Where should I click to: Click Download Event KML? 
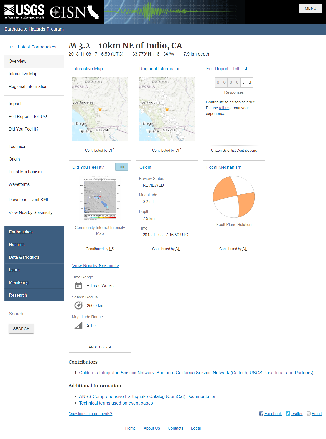[x=34, y=199]
